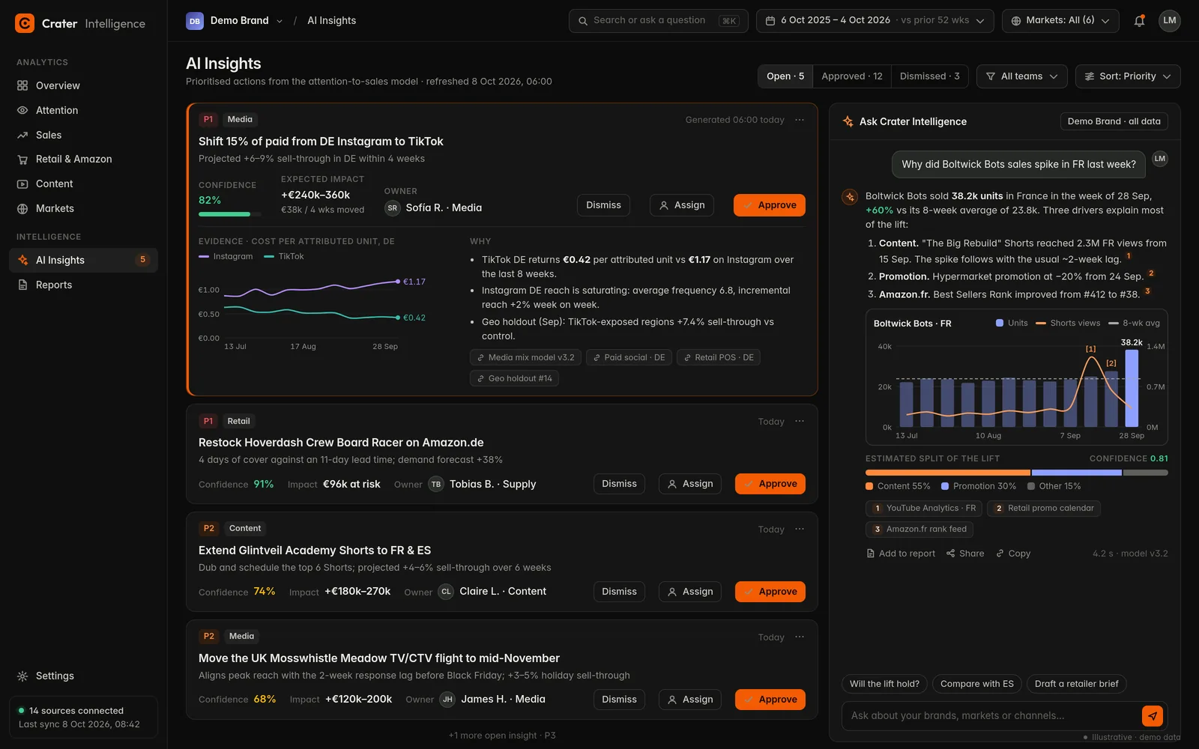1199x749 pixels.
Task: Open the date range picker
Action: tap(875, 21)
